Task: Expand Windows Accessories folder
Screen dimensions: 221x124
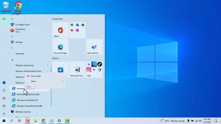Action: (x=30, y=65)
